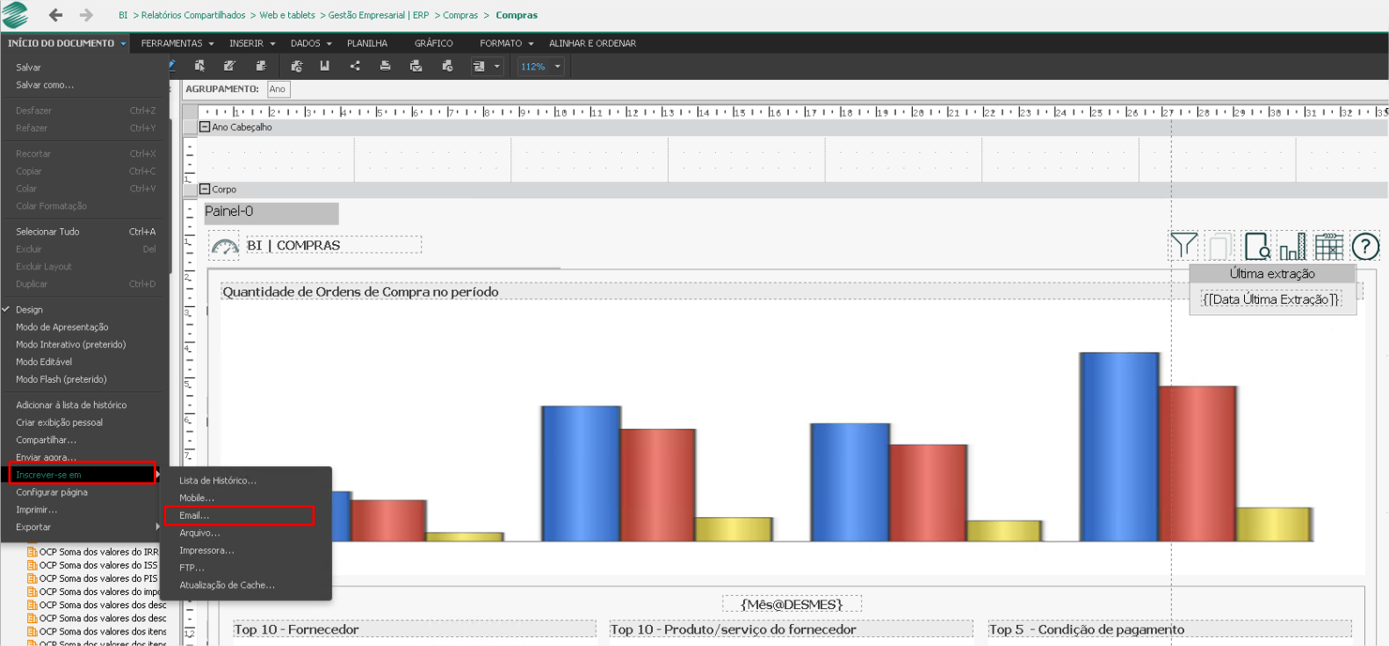1389x646 pixels.
Task: Collapse the Corpo section
Action: pos(205,190)
